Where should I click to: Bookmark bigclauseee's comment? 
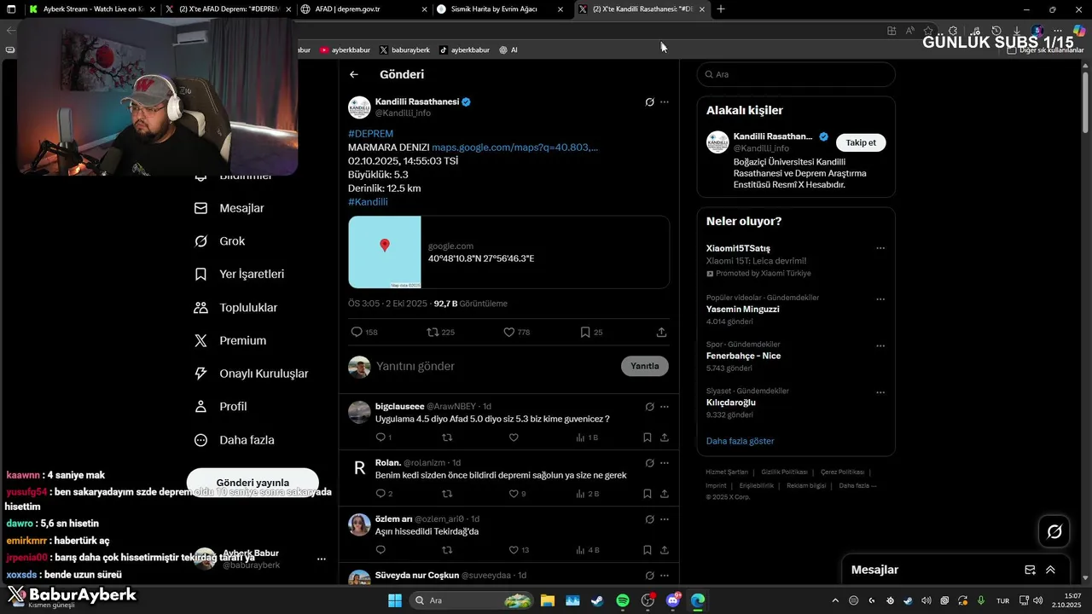point(648,437)
